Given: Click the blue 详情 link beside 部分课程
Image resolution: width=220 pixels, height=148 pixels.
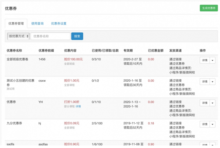Looking at the screenshot, I should (x=78, y=107).
